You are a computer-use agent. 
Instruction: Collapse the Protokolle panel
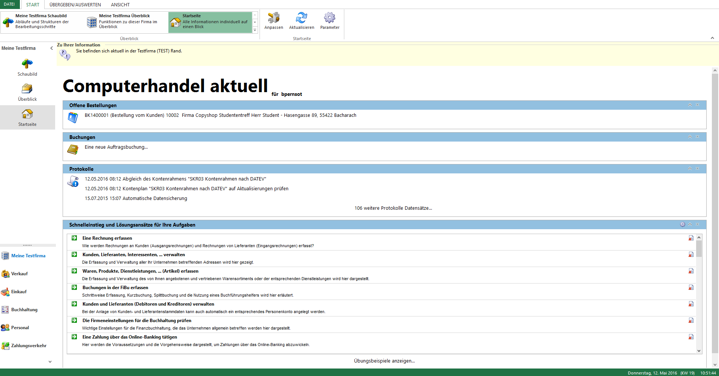point(690,169)
